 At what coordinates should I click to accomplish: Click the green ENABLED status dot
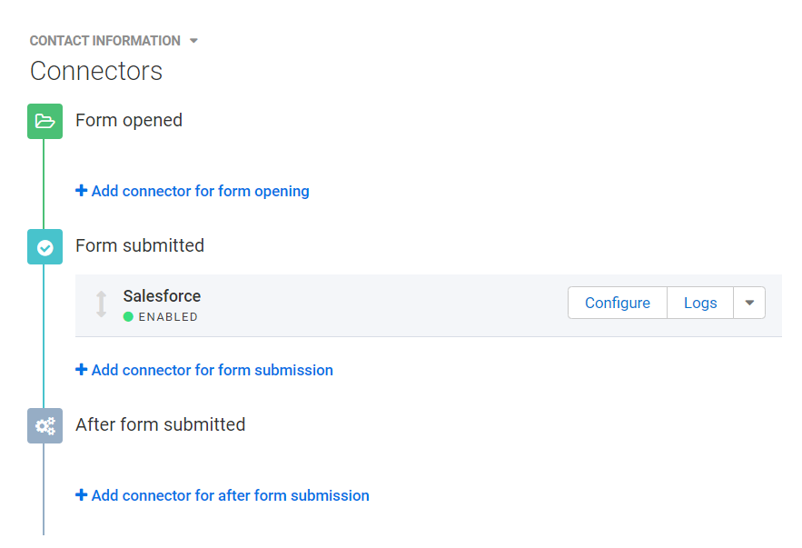click(128, 318)
